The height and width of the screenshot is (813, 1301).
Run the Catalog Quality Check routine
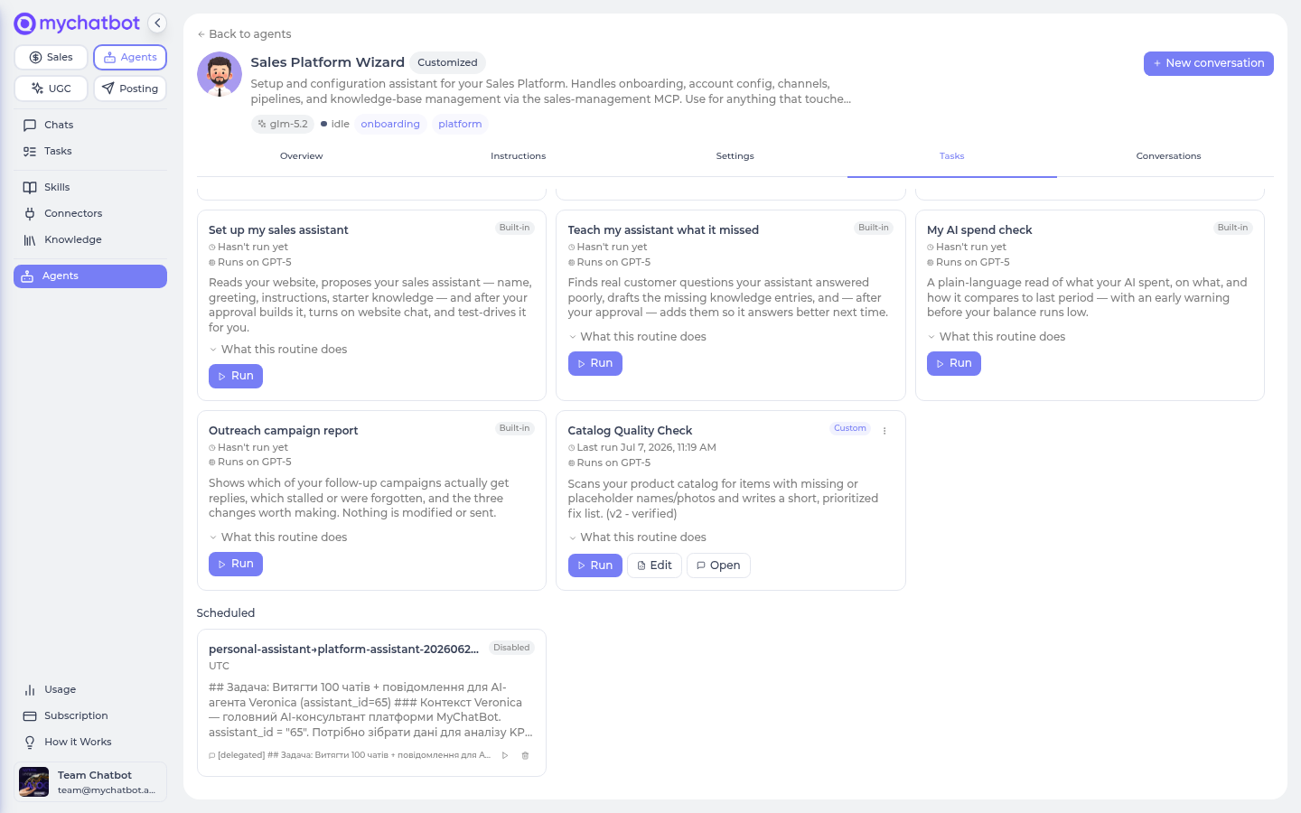595,565
